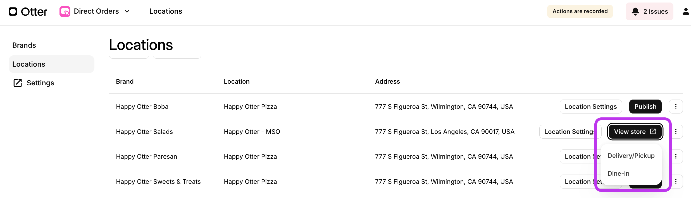
Task: Click the Settings external link icon
Action: (18, 83)
